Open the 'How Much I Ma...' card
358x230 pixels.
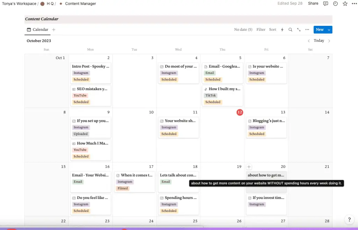[91, 150]
